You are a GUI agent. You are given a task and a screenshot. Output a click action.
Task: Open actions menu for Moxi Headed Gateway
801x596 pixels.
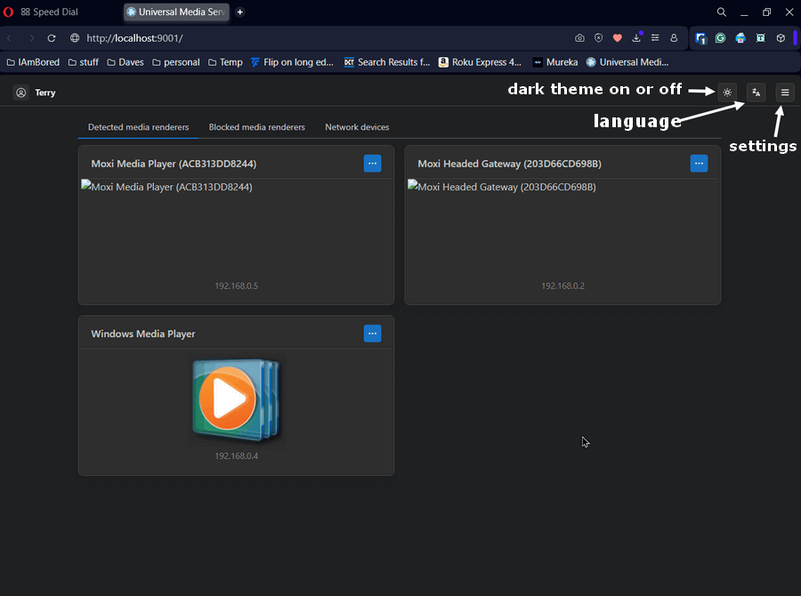pos(699,164)
